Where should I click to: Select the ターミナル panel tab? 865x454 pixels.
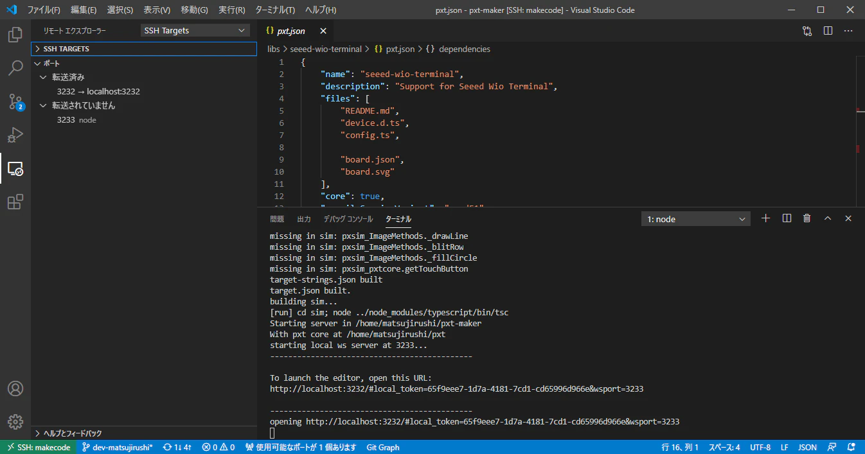click(x=398, y=219)
